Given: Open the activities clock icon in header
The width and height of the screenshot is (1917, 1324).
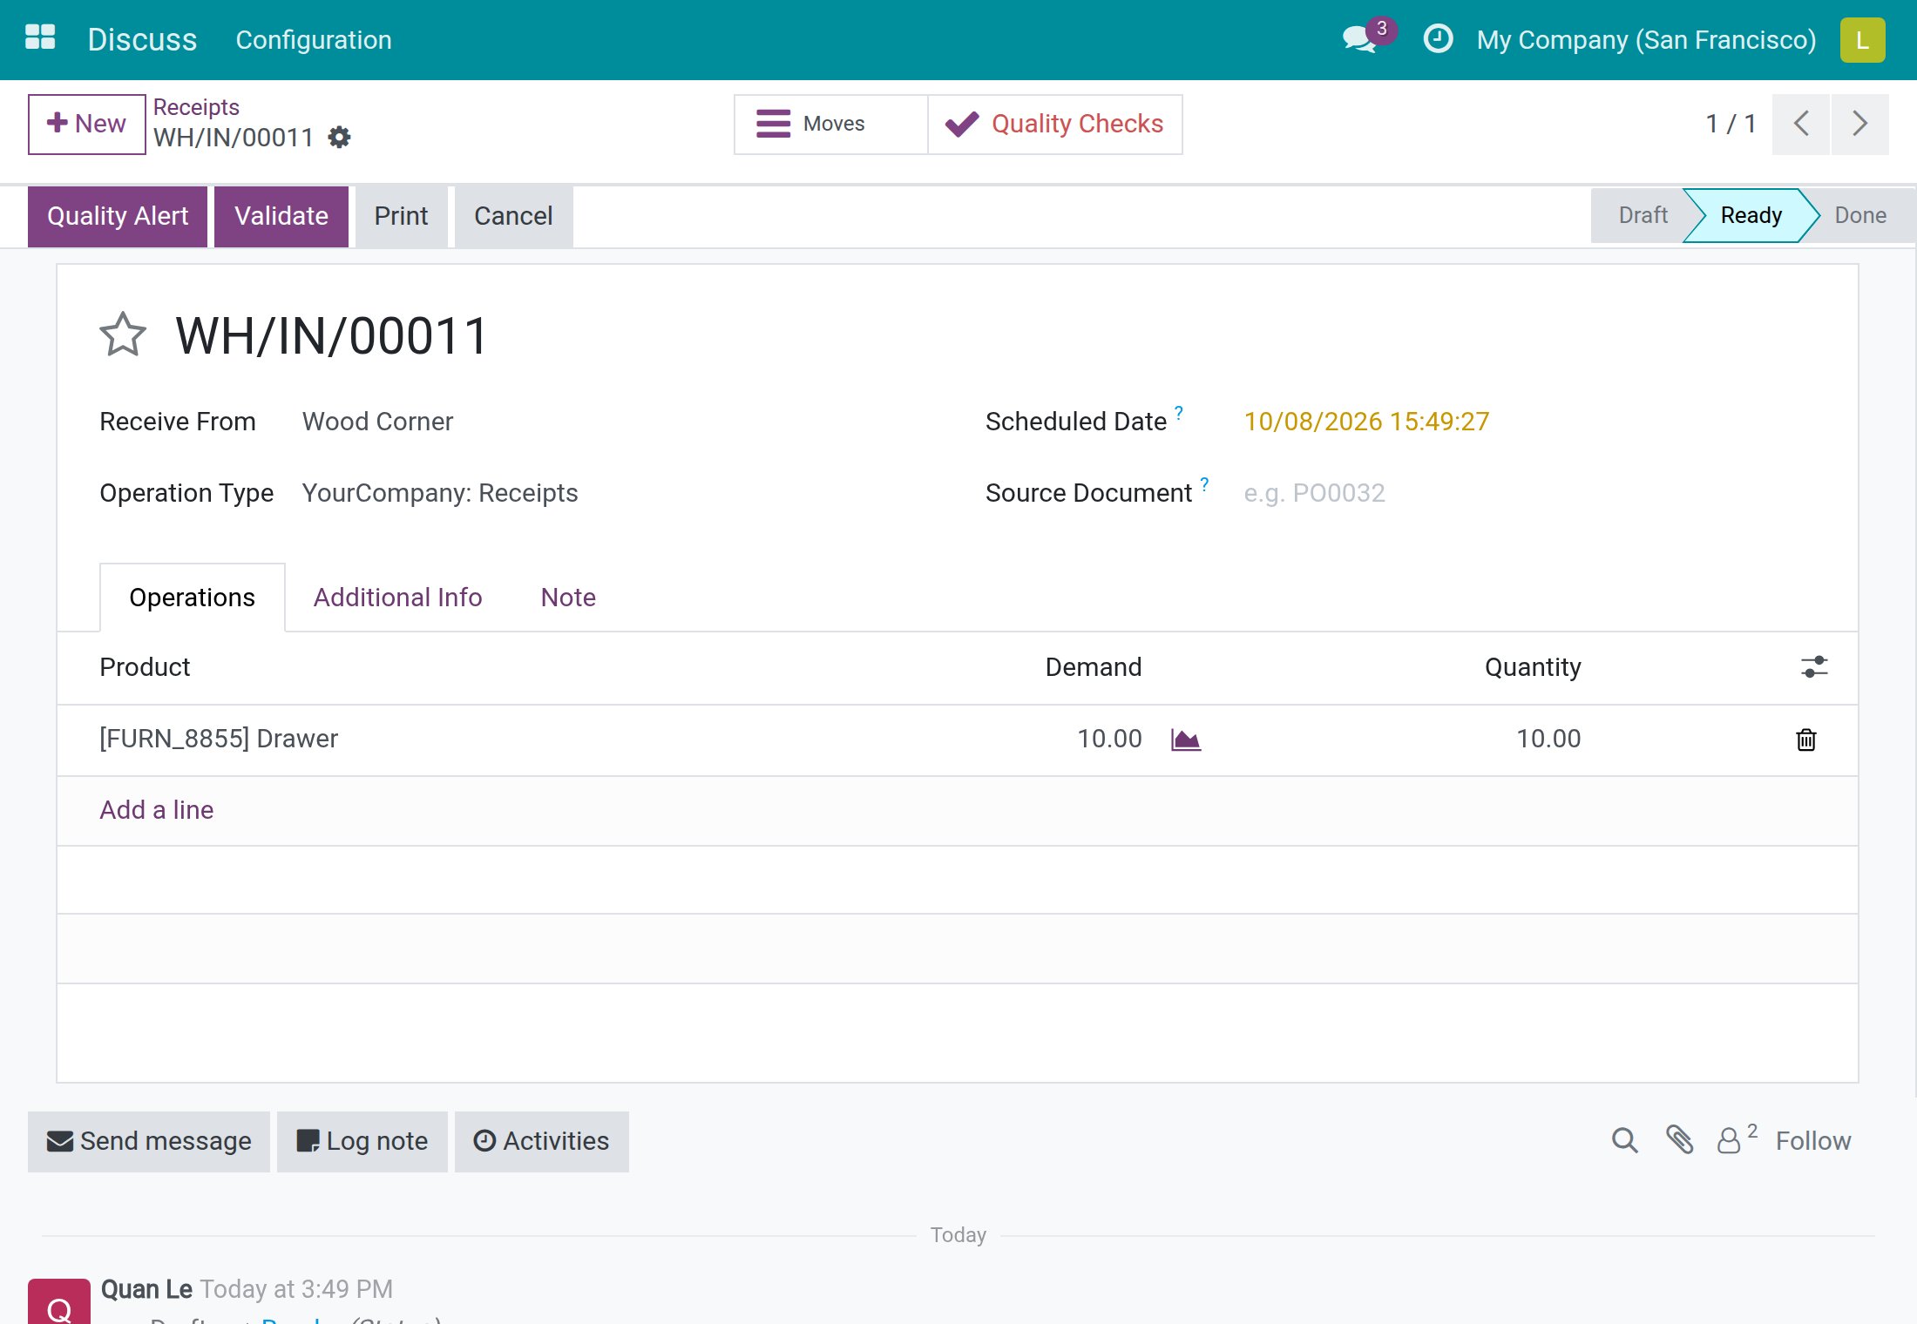Looking at the screenshot, I should coord(1438,39).
